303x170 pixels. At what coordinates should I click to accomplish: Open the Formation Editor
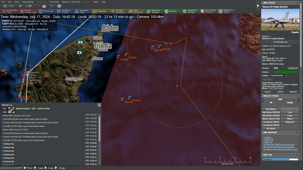(82, 11)
